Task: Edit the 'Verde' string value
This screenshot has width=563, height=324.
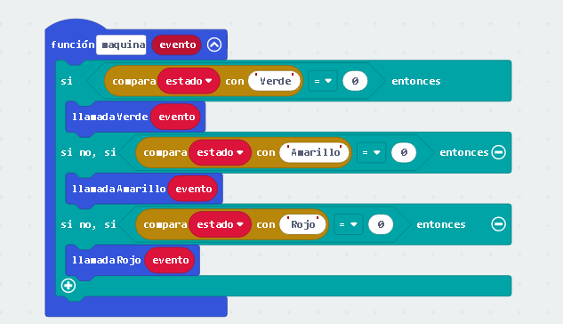Action: pos(275,81)
